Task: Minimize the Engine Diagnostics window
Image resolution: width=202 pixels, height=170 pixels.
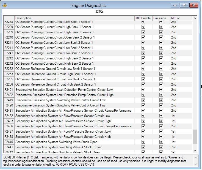Action: pos(175,6)
